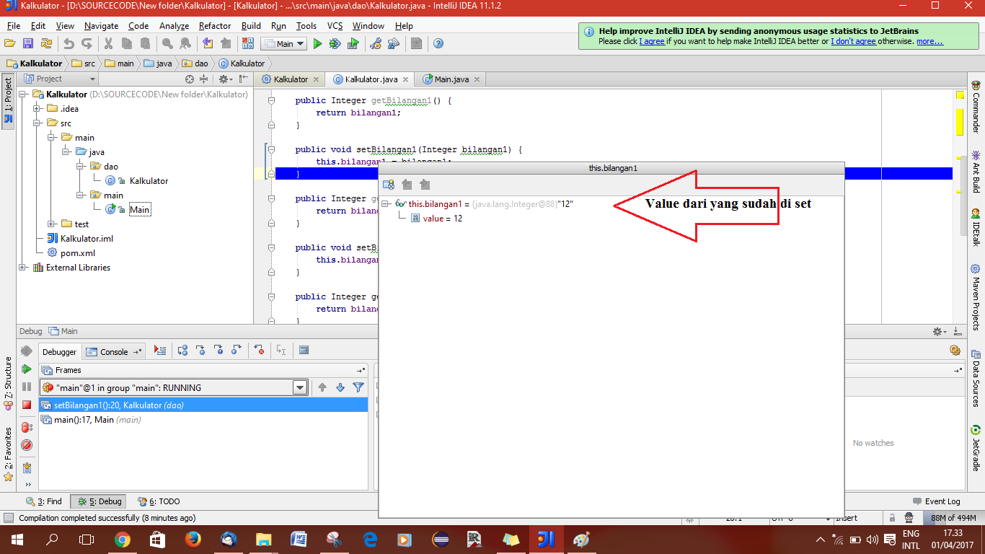Redo the action in toolbar
The image size is (985, 554).
tap(87, 44)
